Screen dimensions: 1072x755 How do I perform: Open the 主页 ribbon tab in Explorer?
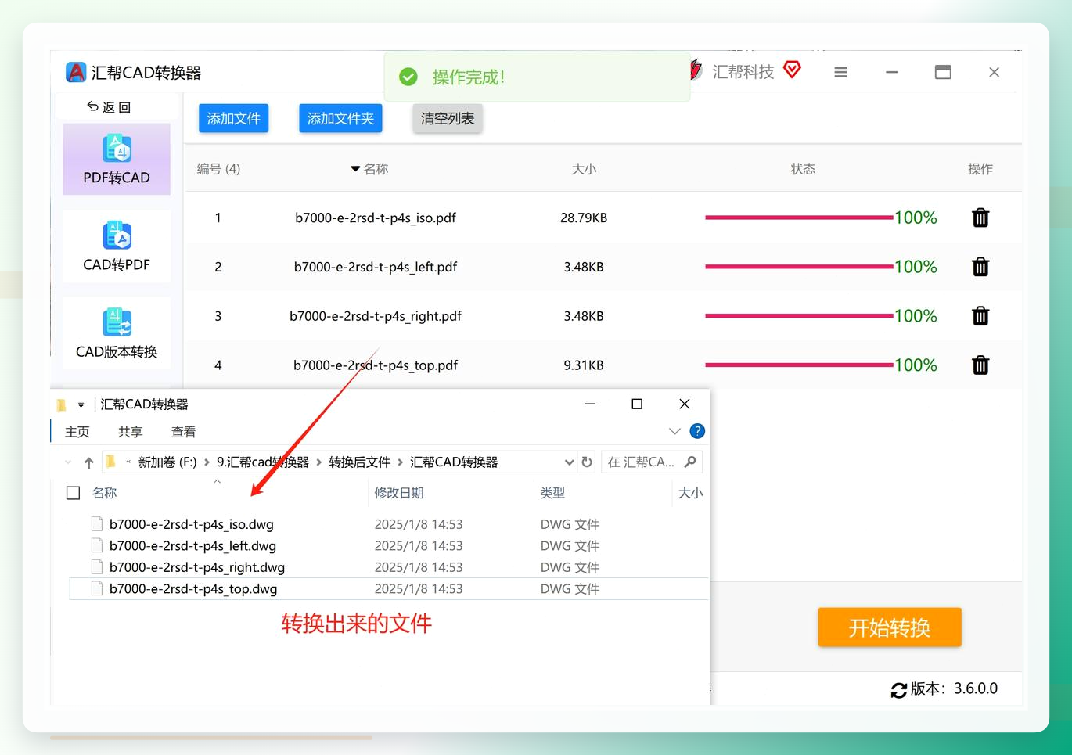pos(77,432)
